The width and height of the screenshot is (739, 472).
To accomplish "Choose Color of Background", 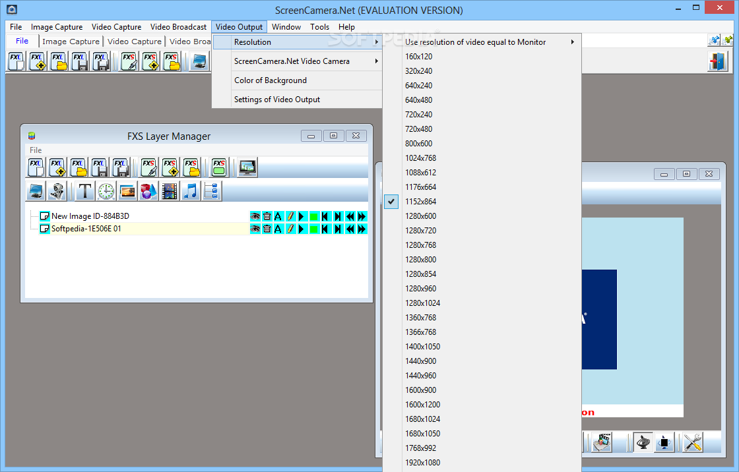I will (x=298, y=80).
